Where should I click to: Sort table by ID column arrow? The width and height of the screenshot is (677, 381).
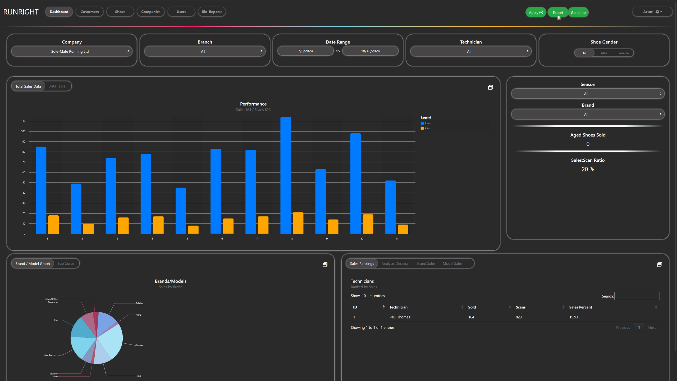point(383,307)
